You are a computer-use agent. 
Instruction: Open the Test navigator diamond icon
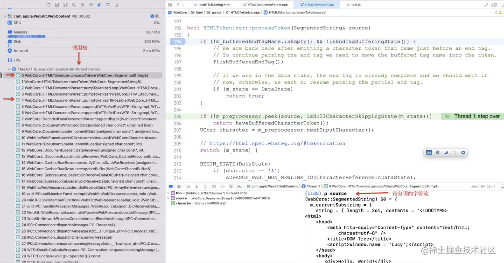point(91,5)
